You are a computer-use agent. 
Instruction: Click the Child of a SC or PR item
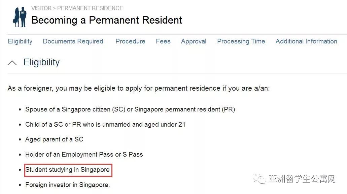tap(105, 124)
